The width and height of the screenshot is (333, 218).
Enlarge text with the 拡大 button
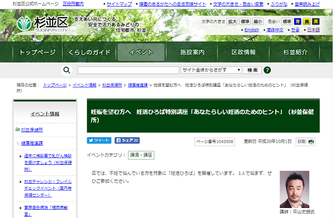[x=232, y=22]
